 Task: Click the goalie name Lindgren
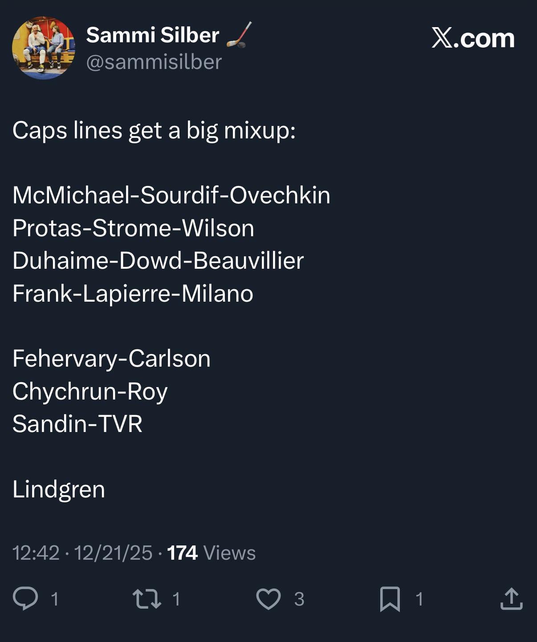59,489
